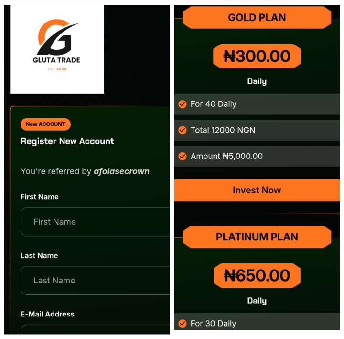Select the Amount ₦5,000.00 row
Image resolution: width=344 pixels, height=339 pixels.
[x=257, y=156]
